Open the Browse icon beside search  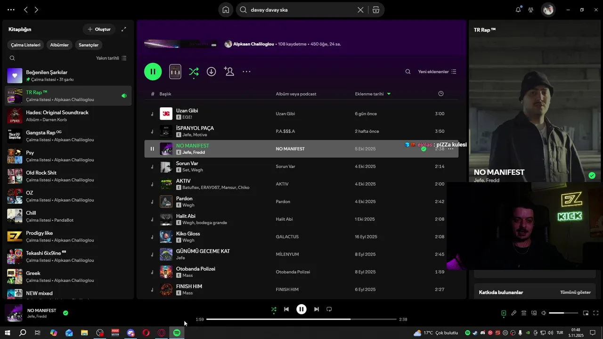(x=375, y=10)
